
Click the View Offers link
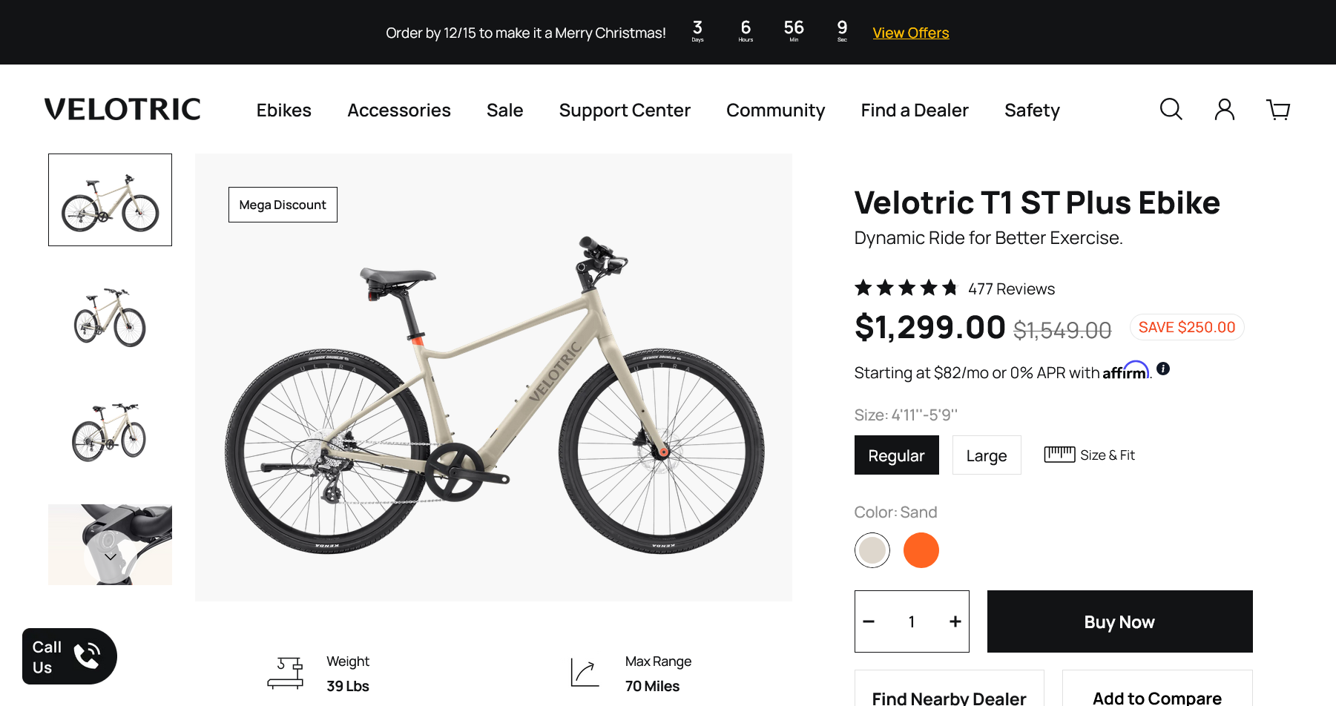[x=910, y=33]
